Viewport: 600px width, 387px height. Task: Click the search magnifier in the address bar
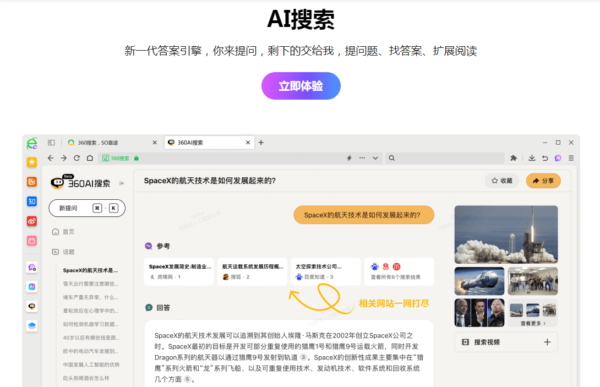391,158
